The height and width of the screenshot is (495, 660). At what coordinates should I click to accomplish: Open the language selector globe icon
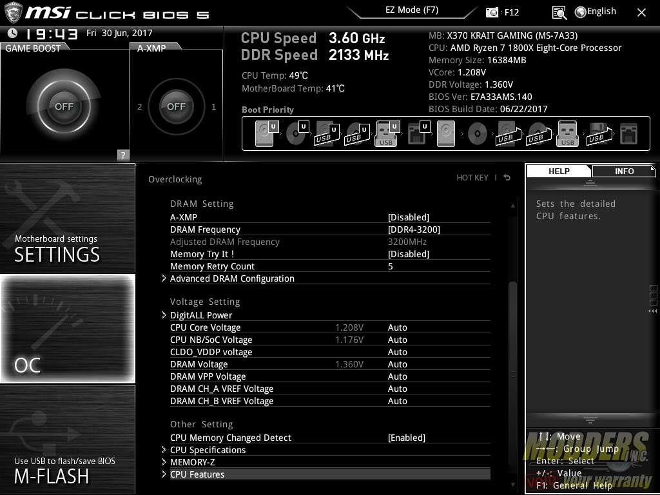581,12
